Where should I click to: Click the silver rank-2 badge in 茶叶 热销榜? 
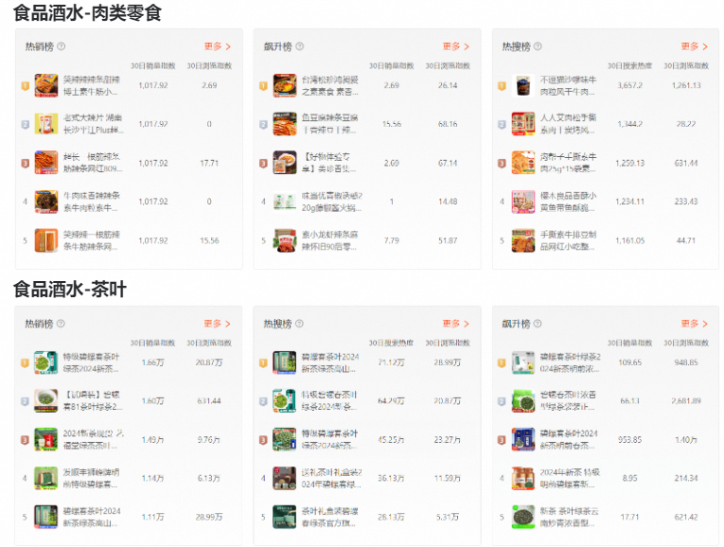26,400
